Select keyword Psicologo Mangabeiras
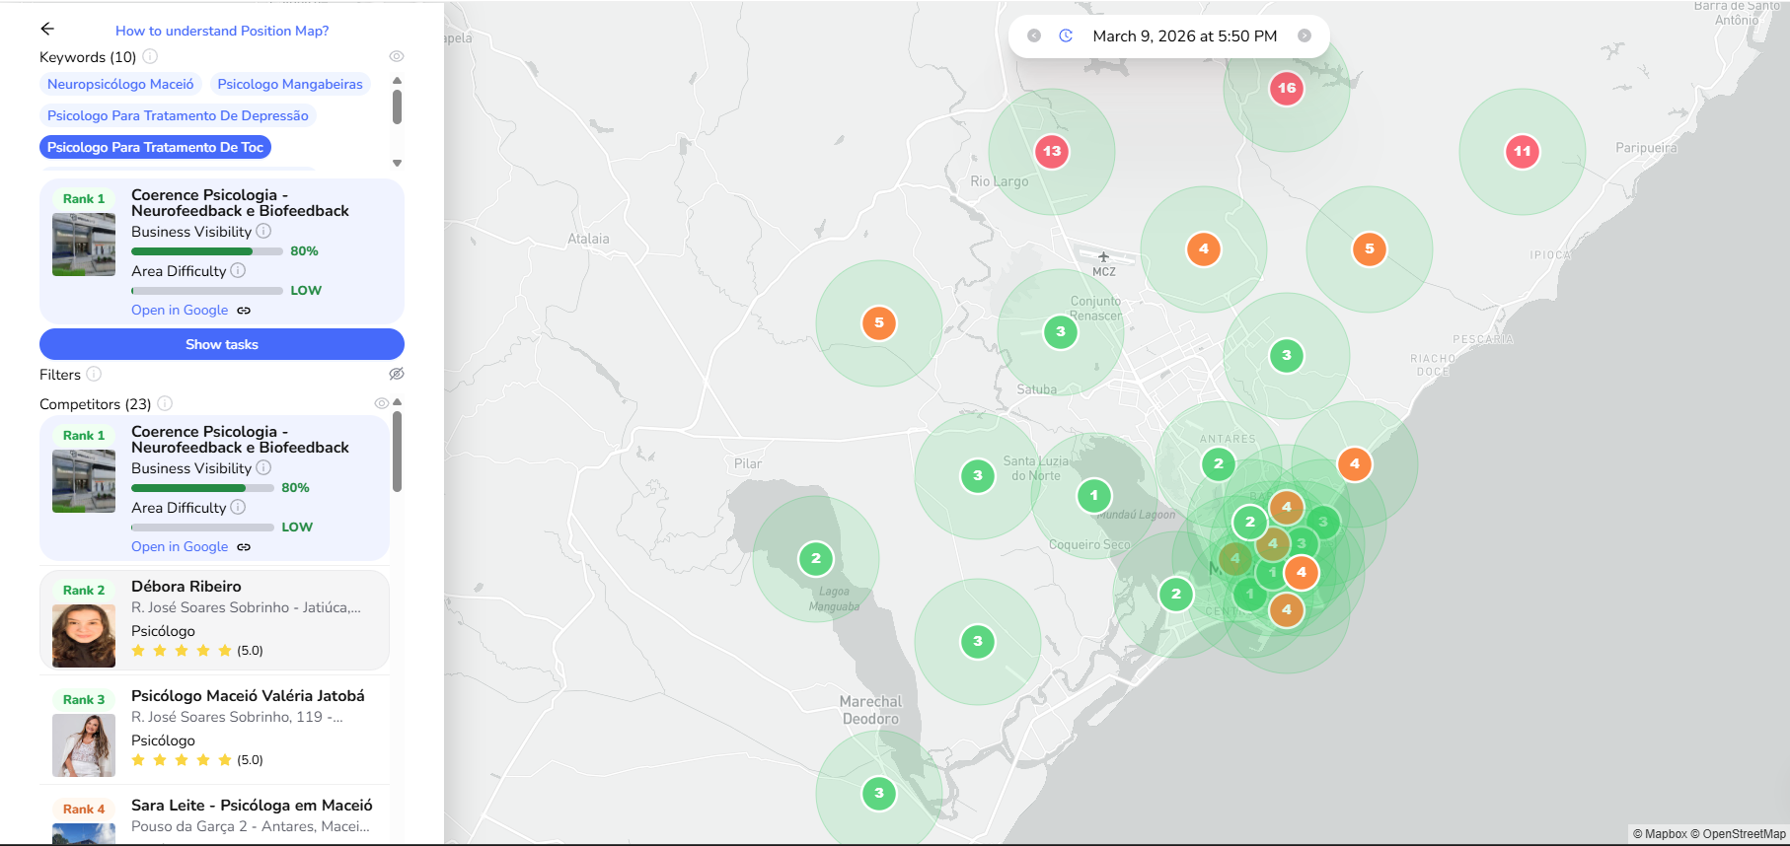The image size is (1790, 846). pos(290,84)
